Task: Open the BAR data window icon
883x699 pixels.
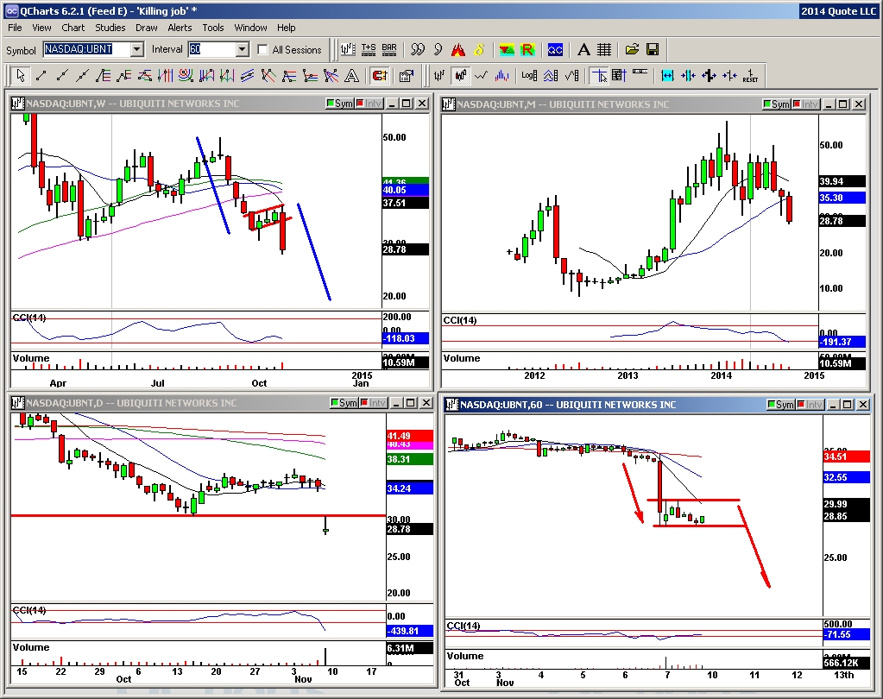Action: pyautogui.click(x=389, y=50)
